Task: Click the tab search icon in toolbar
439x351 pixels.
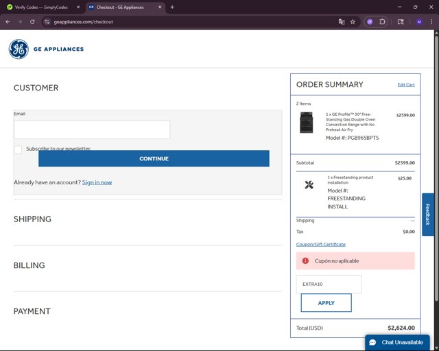Action: coord(401,22)
